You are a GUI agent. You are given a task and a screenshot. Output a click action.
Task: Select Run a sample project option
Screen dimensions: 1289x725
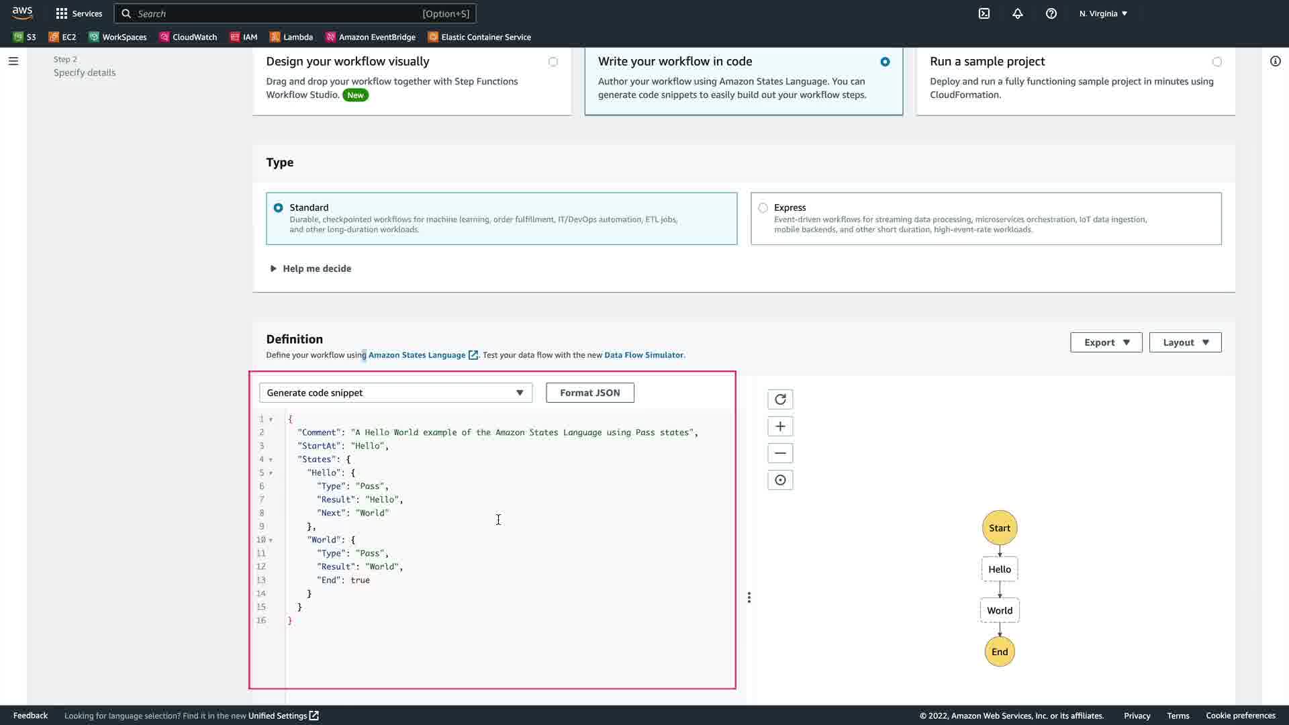[1216, 62]
